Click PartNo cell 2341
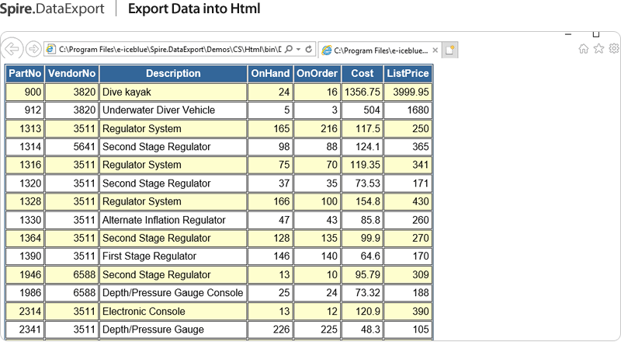 [25, 330]
